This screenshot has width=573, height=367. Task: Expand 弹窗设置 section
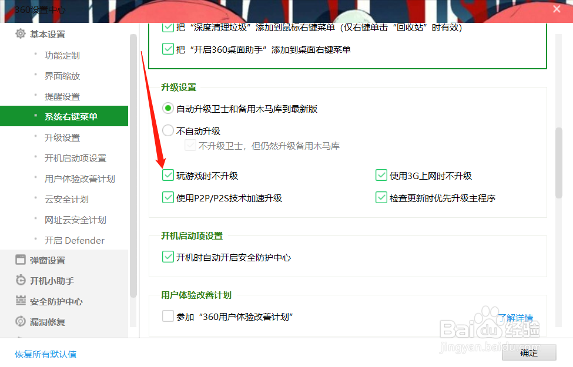(x=48, y=260)
